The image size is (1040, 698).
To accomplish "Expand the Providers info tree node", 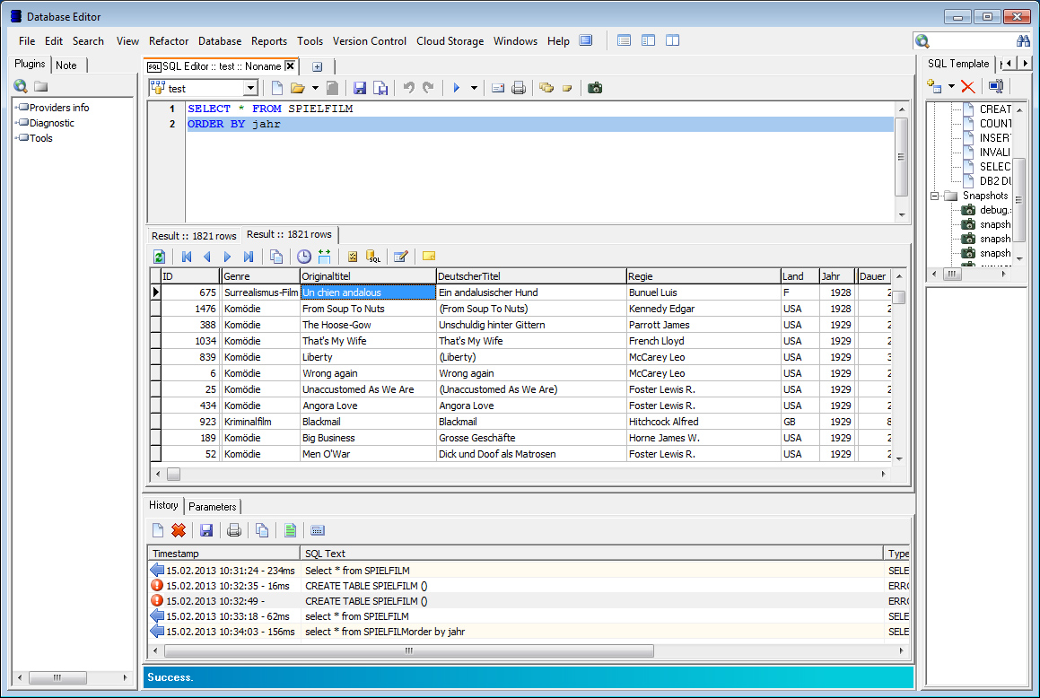I will 16,108.
